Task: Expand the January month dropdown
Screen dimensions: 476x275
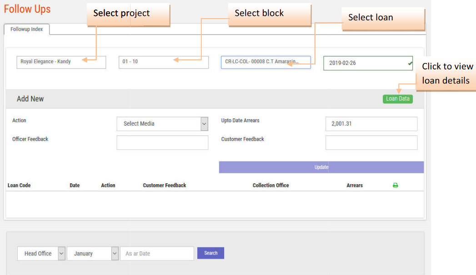Action: (93, 254)
